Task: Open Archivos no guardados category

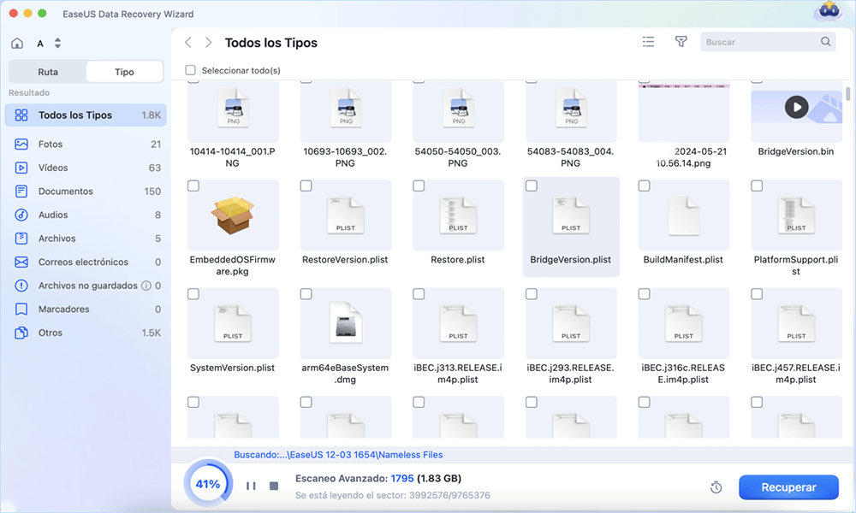Action: 86,285
